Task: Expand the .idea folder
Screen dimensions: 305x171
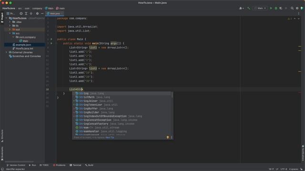Action: pos(10,22)
